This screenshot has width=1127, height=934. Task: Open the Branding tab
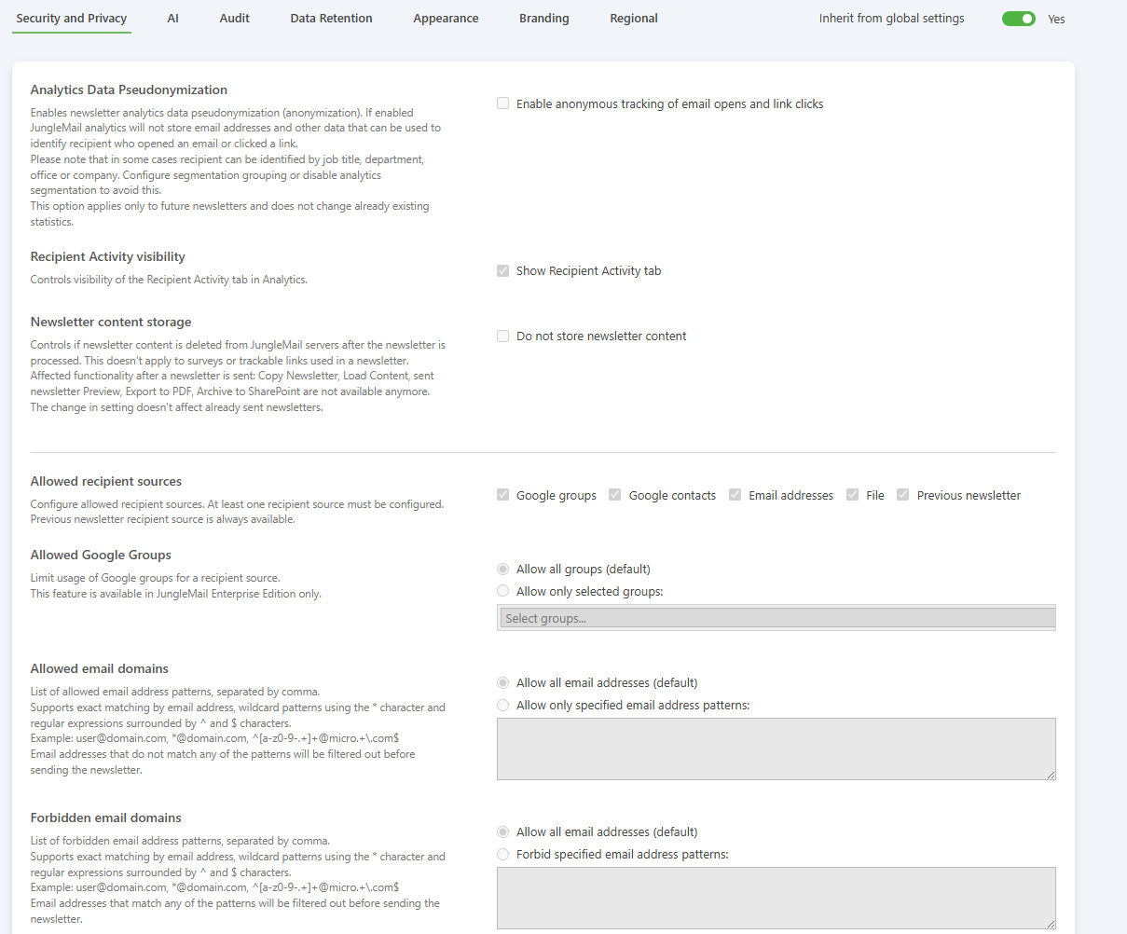[x=544, y=18]
